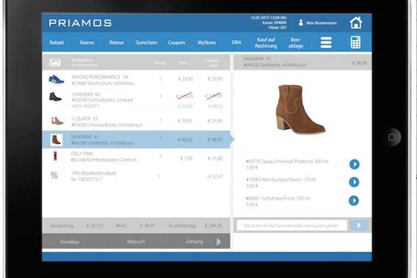Screen dimensions: 417x278
Task: Select the Chelsea Boots thumbnail
Action: [x=57, y=121]
